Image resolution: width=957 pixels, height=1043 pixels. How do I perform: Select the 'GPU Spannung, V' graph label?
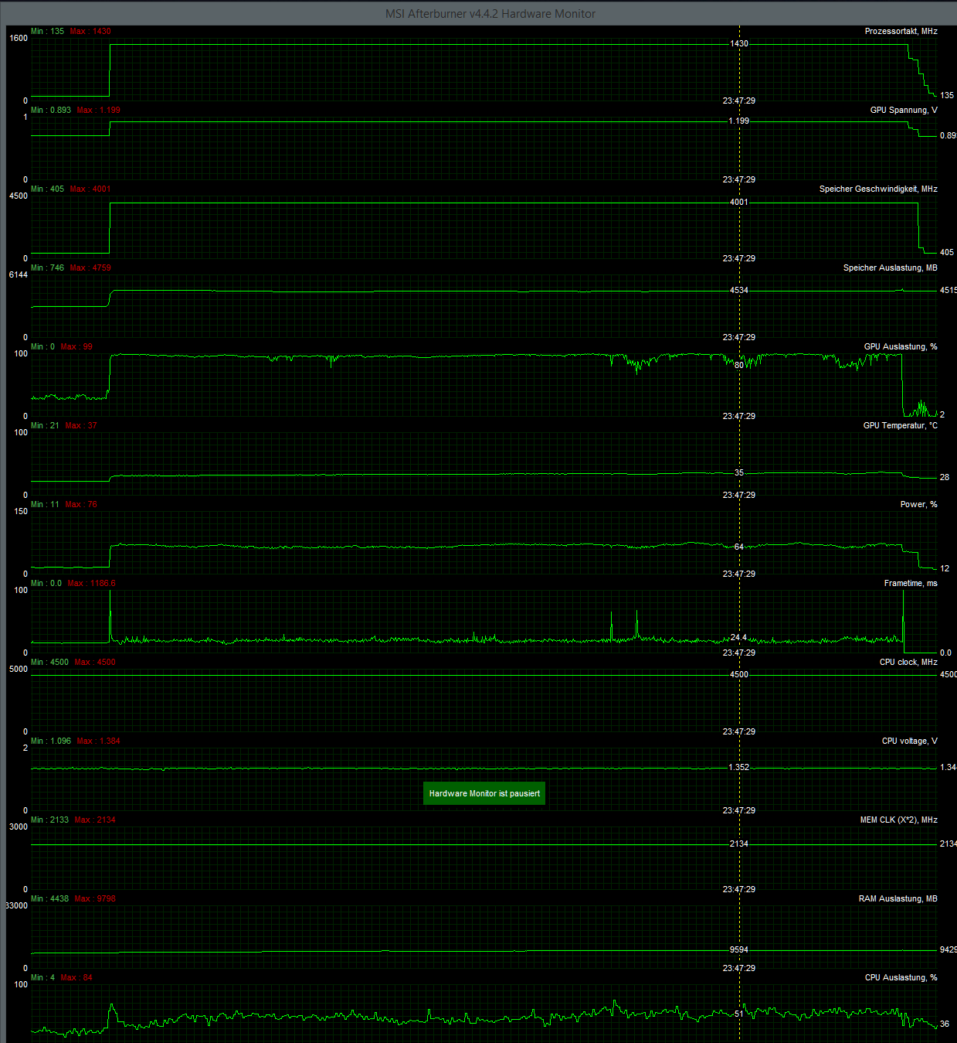[904, 111]
